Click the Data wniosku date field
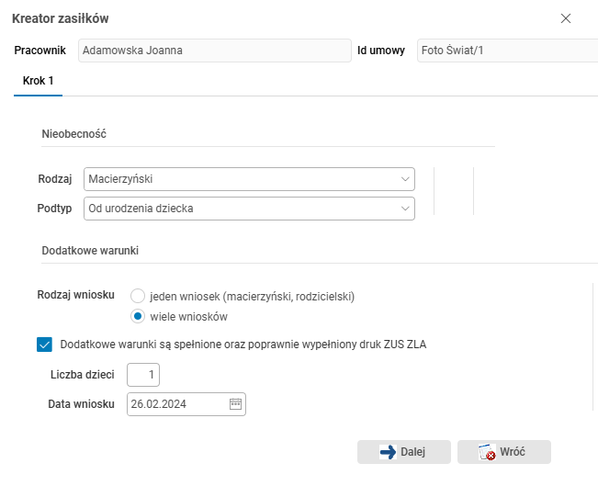598x486 pixels. [176, 404]
